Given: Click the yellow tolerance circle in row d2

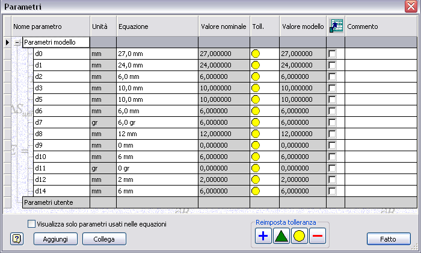Looking at the screenshot, I should pyautogui.click(x=256, y=77).
